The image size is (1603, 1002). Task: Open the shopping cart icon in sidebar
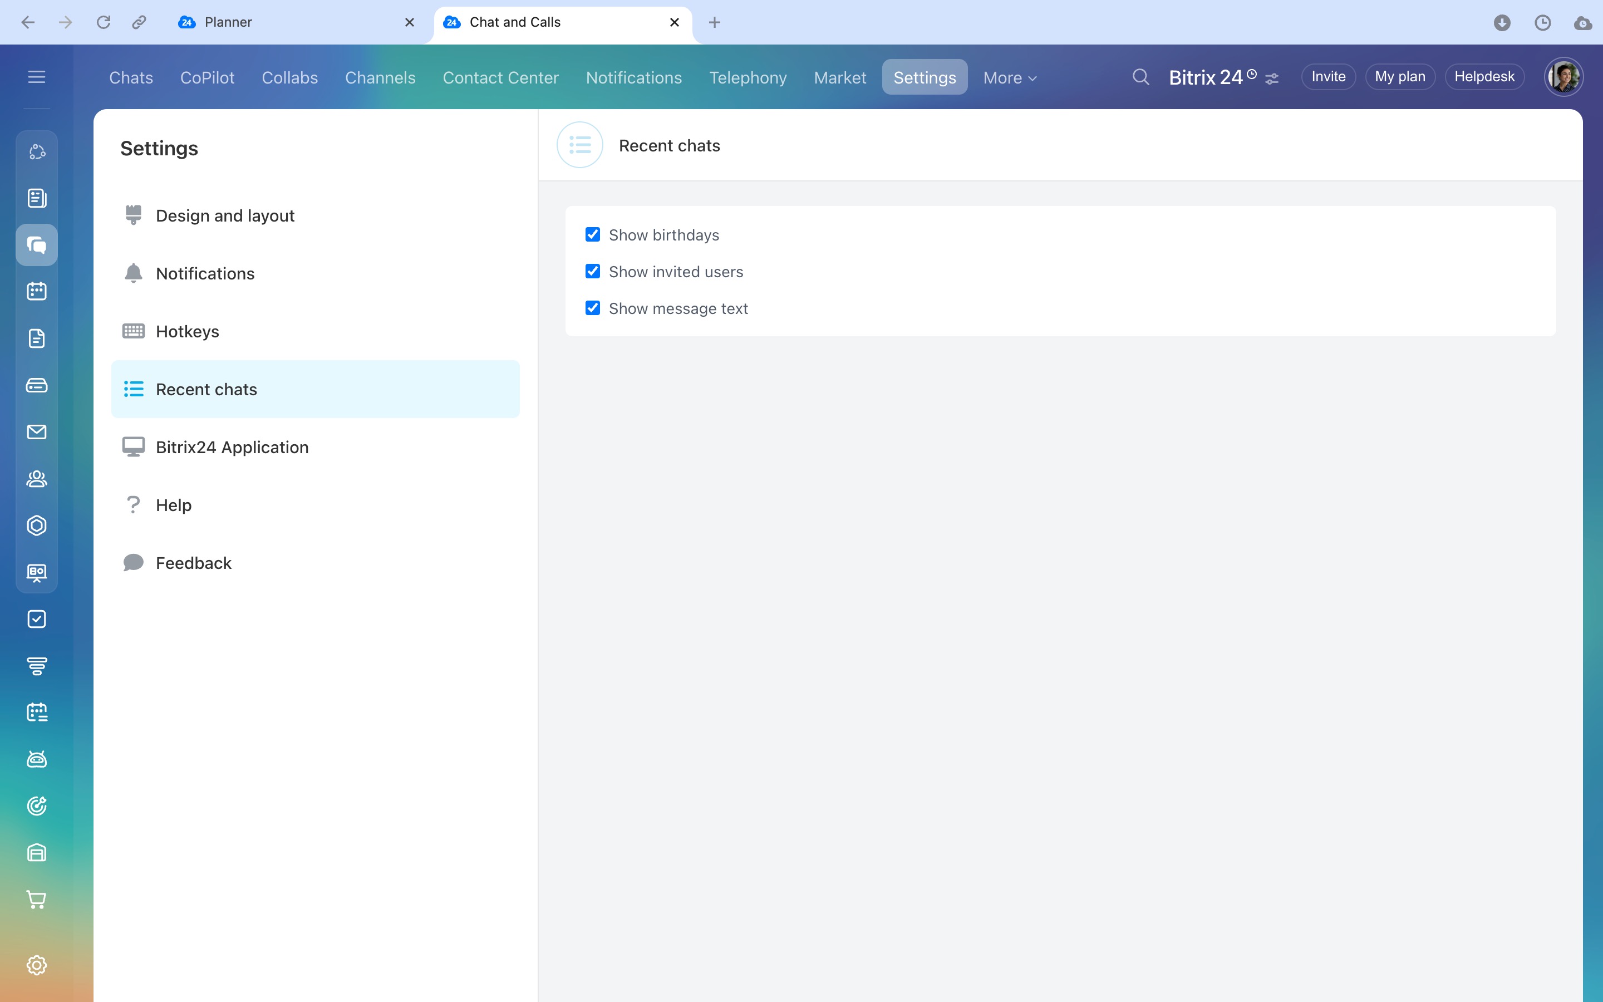point(36,899)
